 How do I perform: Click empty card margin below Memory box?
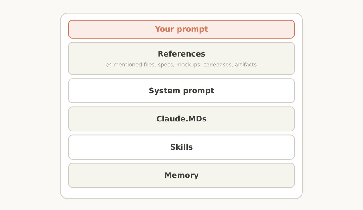pos(181,193)
